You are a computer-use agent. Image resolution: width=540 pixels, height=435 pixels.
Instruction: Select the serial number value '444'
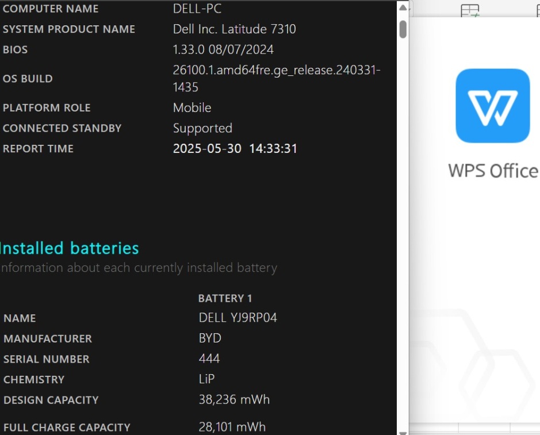[209, 359]
